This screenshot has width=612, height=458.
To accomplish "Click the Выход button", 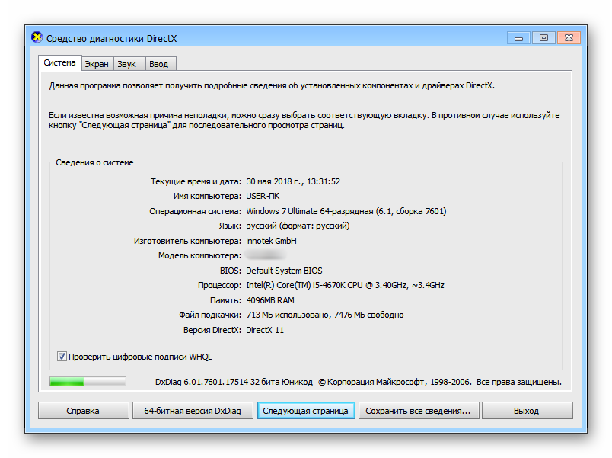I will 527,411.
